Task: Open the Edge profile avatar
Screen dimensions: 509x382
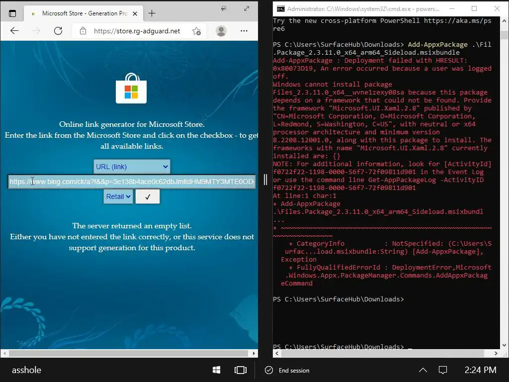Action: pyautogui.click(x=221, y=31)
